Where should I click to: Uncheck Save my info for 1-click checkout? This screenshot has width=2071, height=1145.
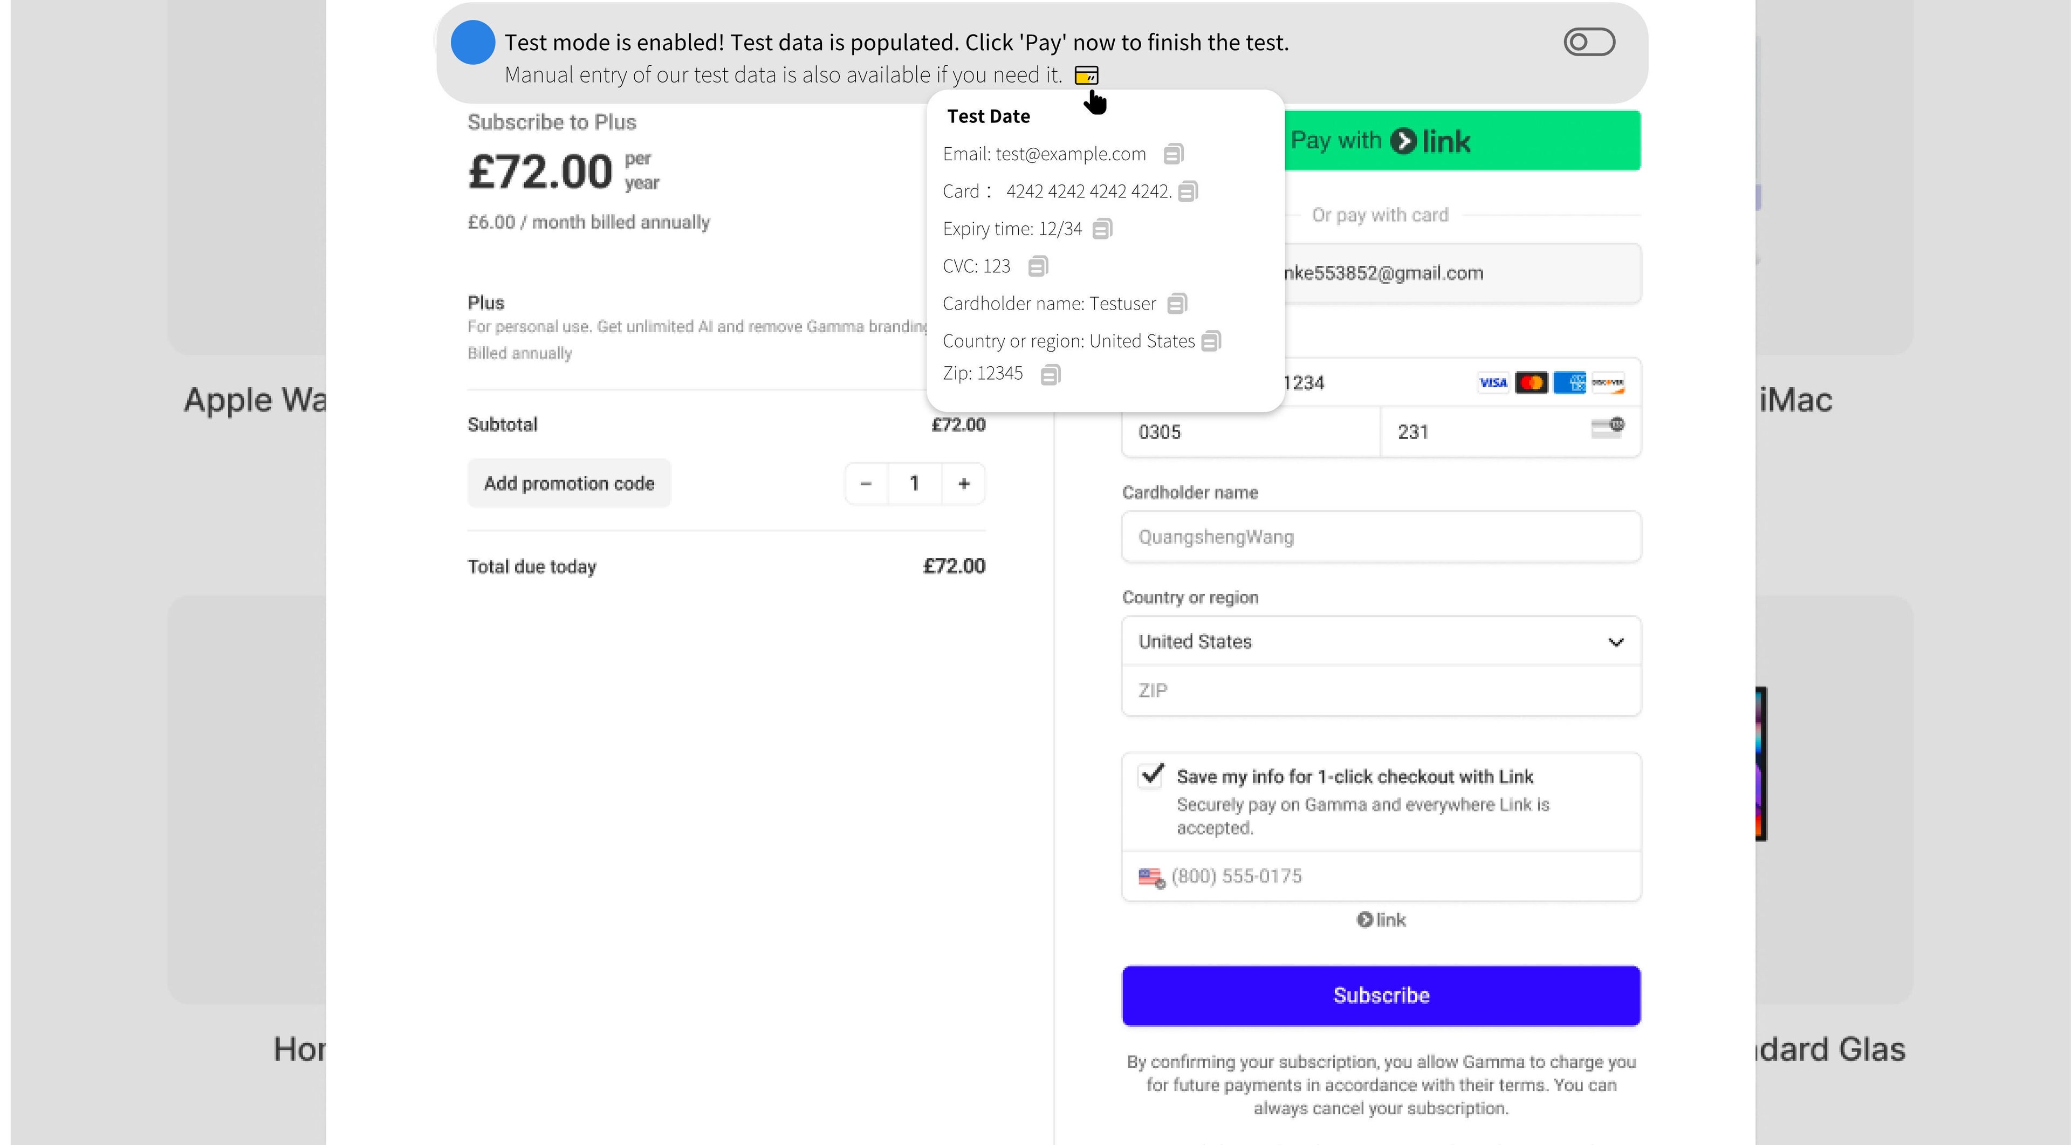coord(1152,775)
